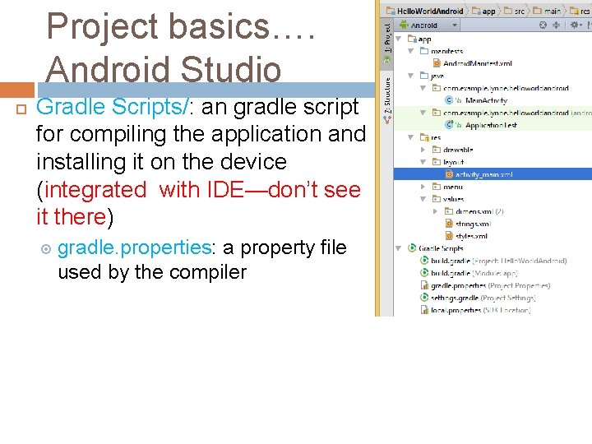
Task: Open the MainActivity class
Action: pyautogui.click(x=486, y=100)
